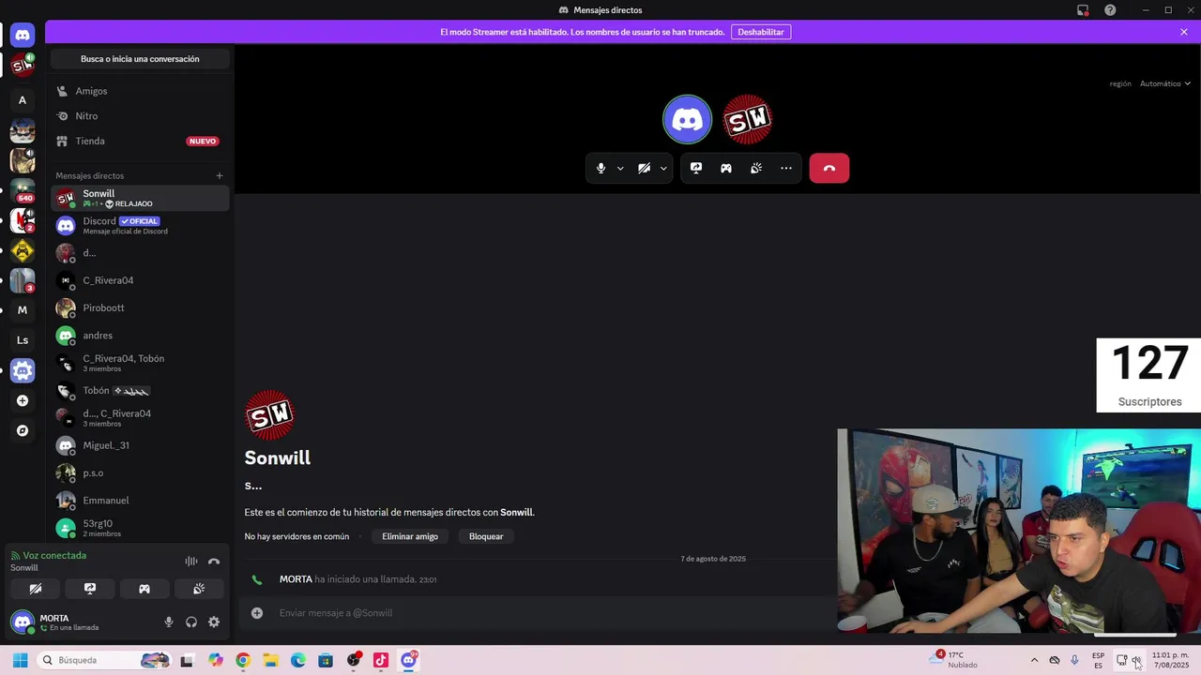The image size is (1201, 675).
Task: Open 53rg10 group conversation
Action: (140, 528)
